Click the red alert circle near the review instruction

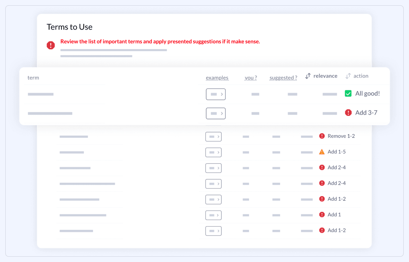(x=51, y=45)
